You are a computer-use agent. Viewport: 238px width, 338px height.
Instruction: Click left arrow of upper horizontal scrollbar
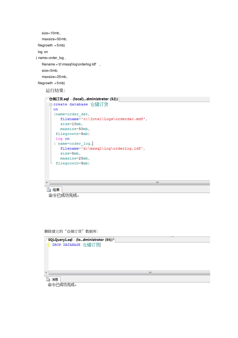point(47,182)
